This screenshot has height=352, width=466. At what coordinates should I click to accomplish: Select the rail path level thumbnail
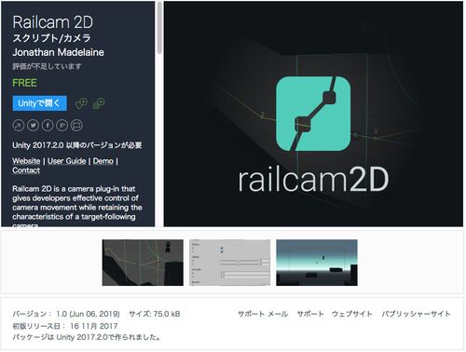143,263
